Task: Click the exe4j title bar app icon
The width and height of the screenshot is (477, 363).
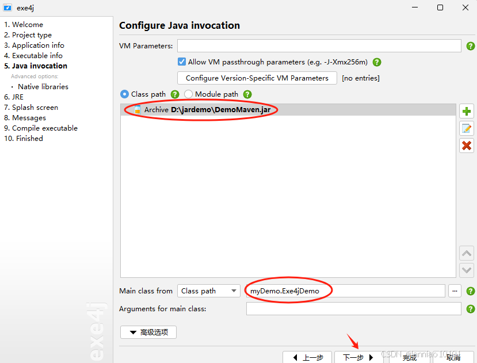Action: [x=7, y=7]
